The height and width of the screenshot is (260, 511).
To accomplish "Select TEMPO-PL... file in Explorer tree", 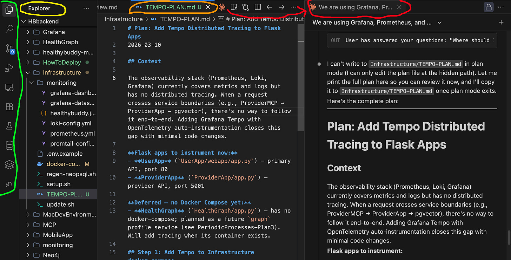I will pyautogui.click(x=58, y=194).
